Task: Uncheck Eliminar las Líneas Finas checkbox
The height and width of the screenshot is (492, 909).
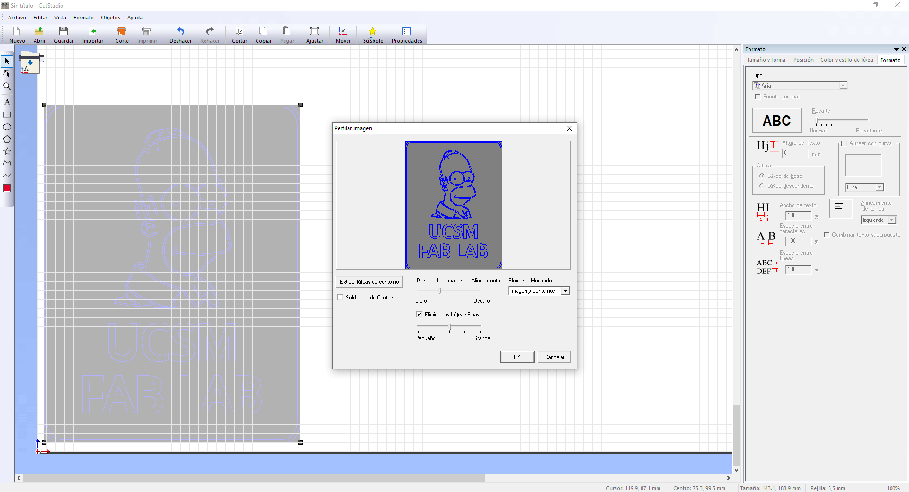Action: pos(419,314)
